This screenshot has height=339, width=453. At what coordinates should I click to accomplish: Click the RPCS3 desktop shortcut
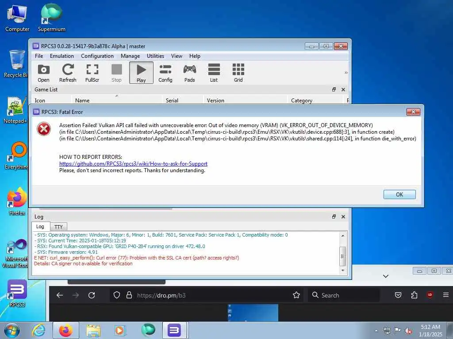tap(17, 293)
